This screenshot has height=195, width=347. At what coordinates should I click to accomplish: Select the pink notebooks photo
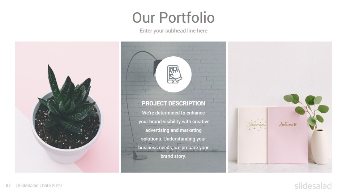click(x=280, y=107)
